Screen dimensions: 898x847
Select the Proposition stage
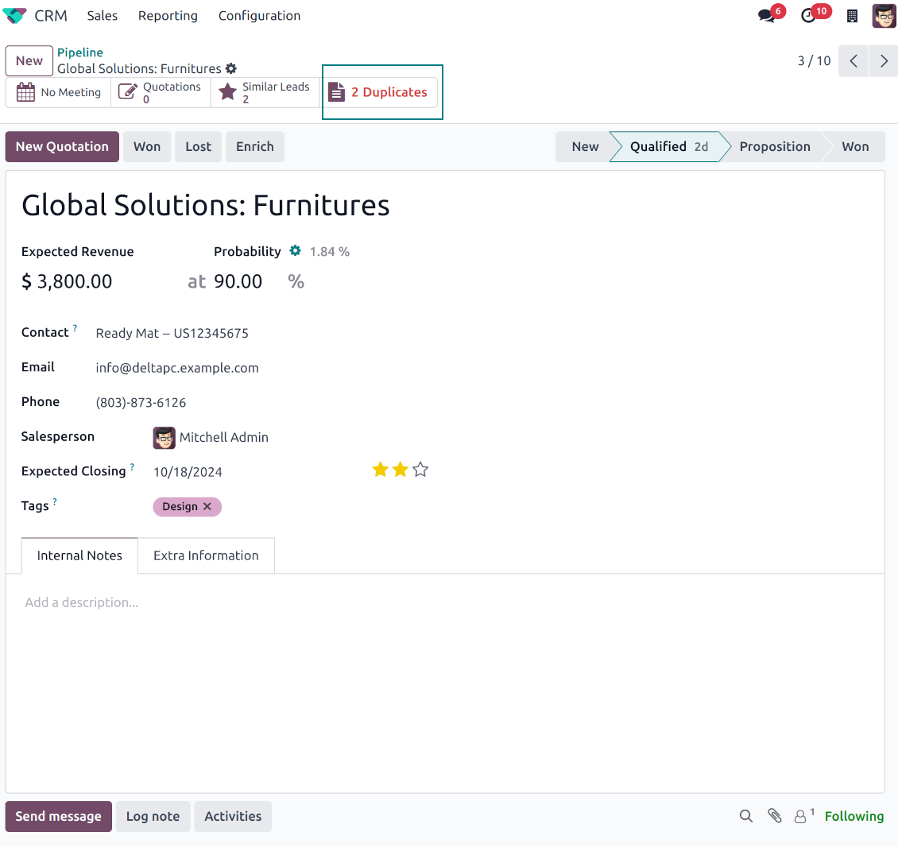pos(774,147)
